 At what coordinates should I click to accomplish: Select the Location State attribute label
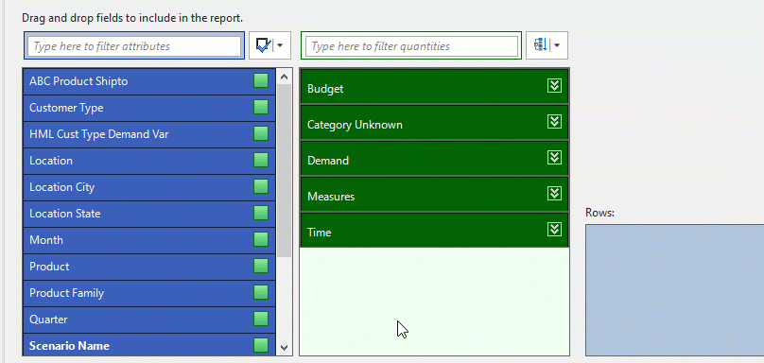point(65,214)
